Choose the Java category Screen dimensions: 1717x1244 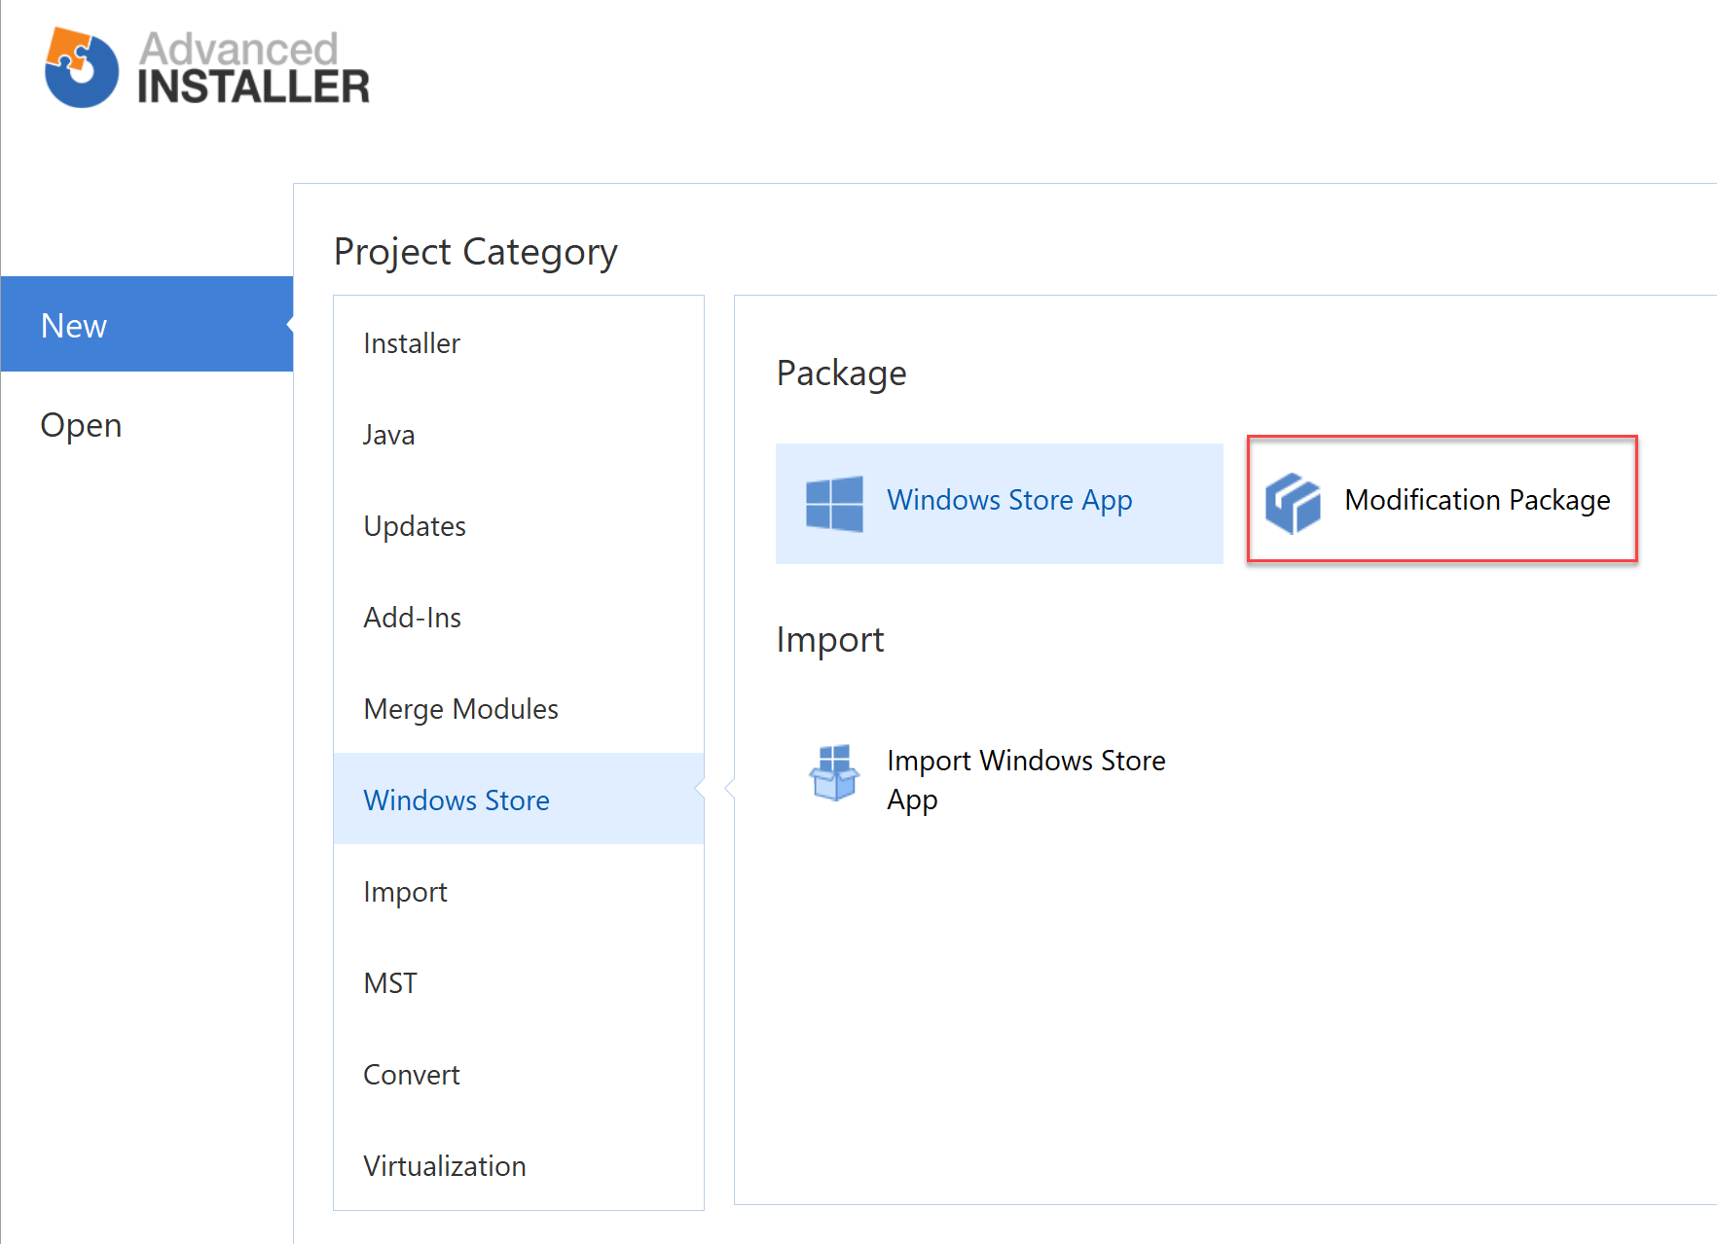[x=388, y=434]
